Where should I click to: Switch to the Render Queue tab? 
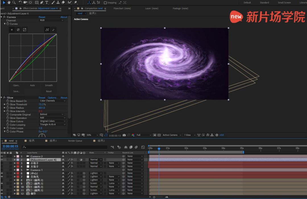coord(75,141)
